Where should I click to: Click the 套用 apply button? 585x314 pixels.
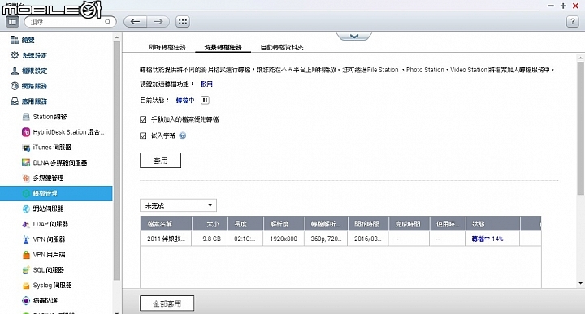(x=160, y=160)
